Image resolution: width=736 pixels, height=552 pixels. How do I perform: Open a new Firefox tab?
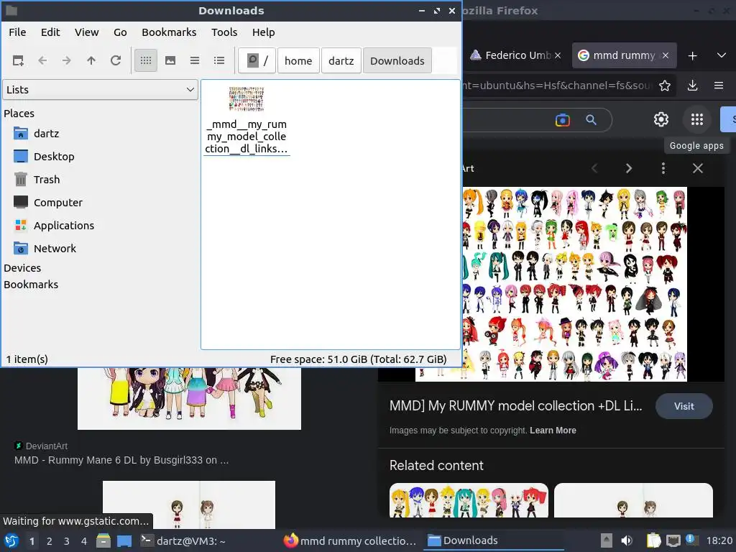click(x=692, y=55)
